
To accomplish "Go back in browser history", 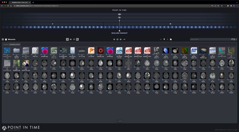I will click(x=2, y=6).
